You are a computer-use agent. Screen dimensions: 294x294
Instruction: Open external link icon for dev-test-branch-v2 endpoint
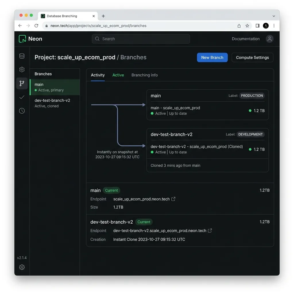(x=210, y=231)
